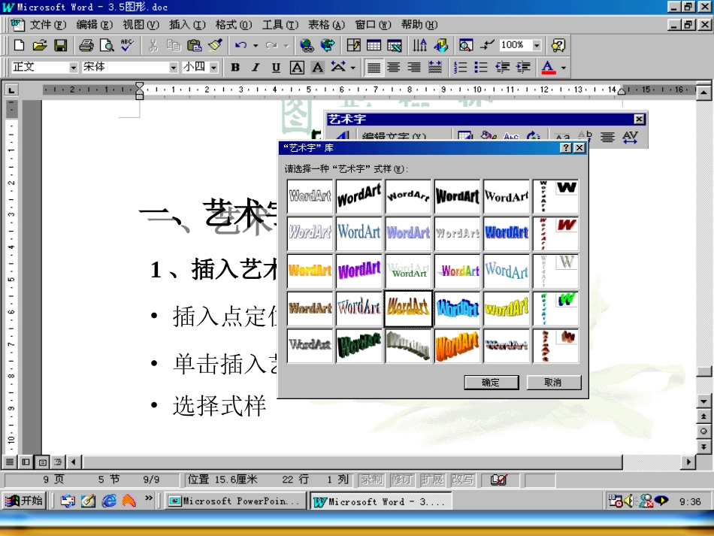Show the drawing toolbar

[440, 45]
